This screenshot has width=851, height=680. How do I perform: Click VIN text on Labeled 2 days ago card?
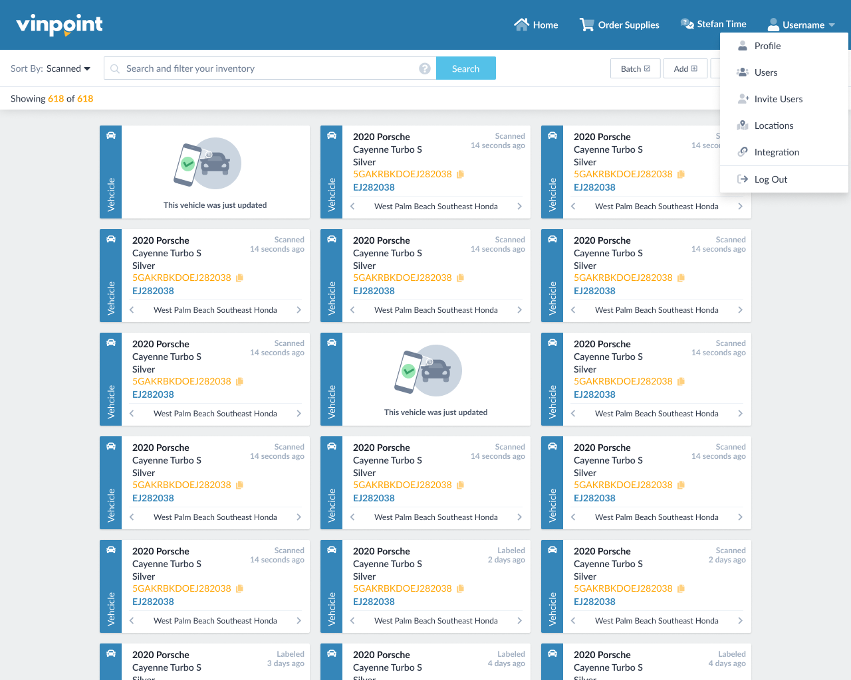pos(402,588)
